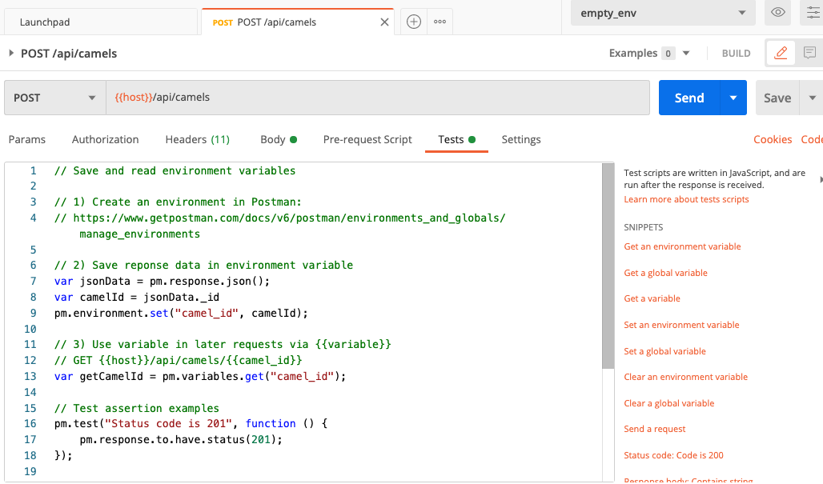Insert snippet Get a global variable
The width and height of the screenshot is (823, 484).
click(665, 273)
